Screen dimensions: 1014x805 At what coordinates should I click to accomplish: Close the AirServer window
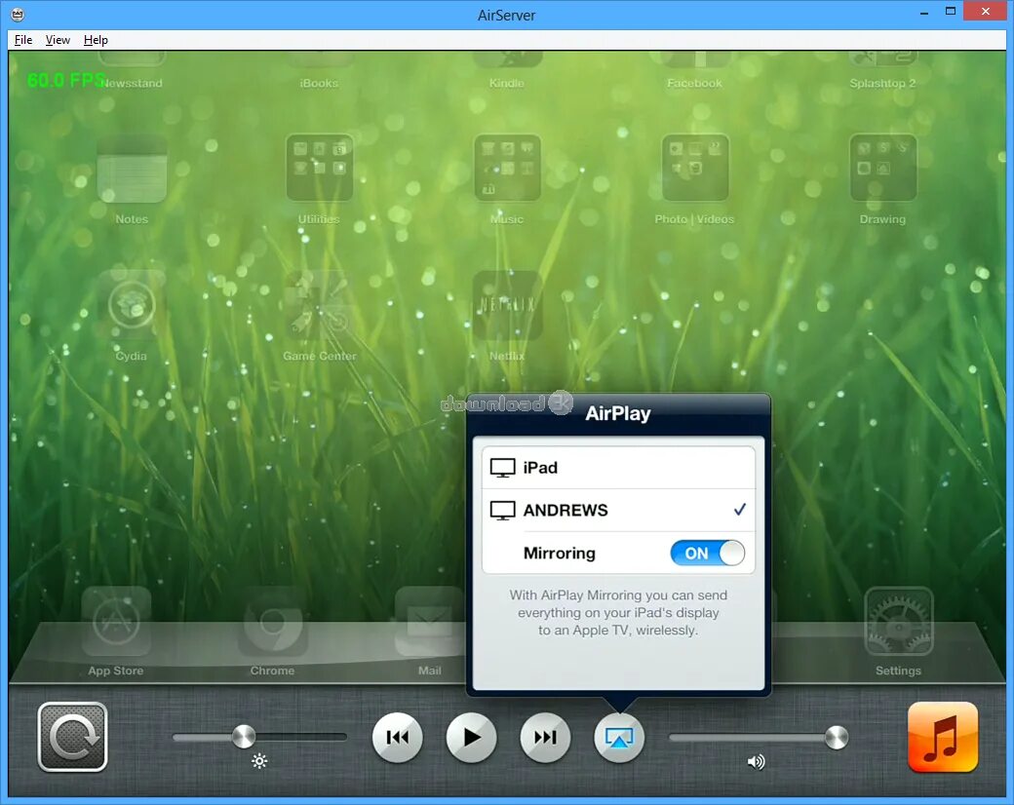[x=986, y=11]
